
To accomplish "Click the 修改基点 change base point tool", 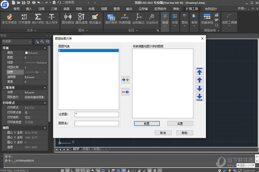I will pos(95,19).
